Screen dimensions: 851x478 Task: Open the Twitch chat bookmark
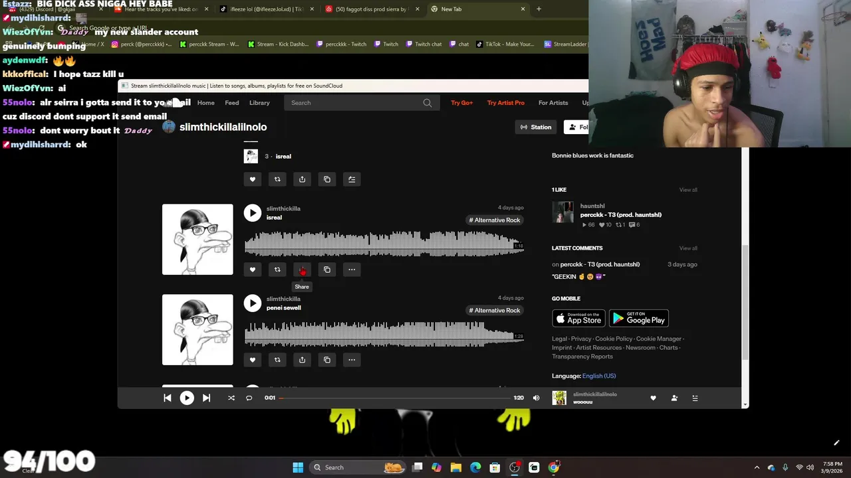pyautogui.click(x=424, y=44)
